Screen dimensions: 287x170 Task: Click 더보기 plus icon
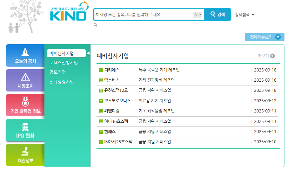click(272, 56)
